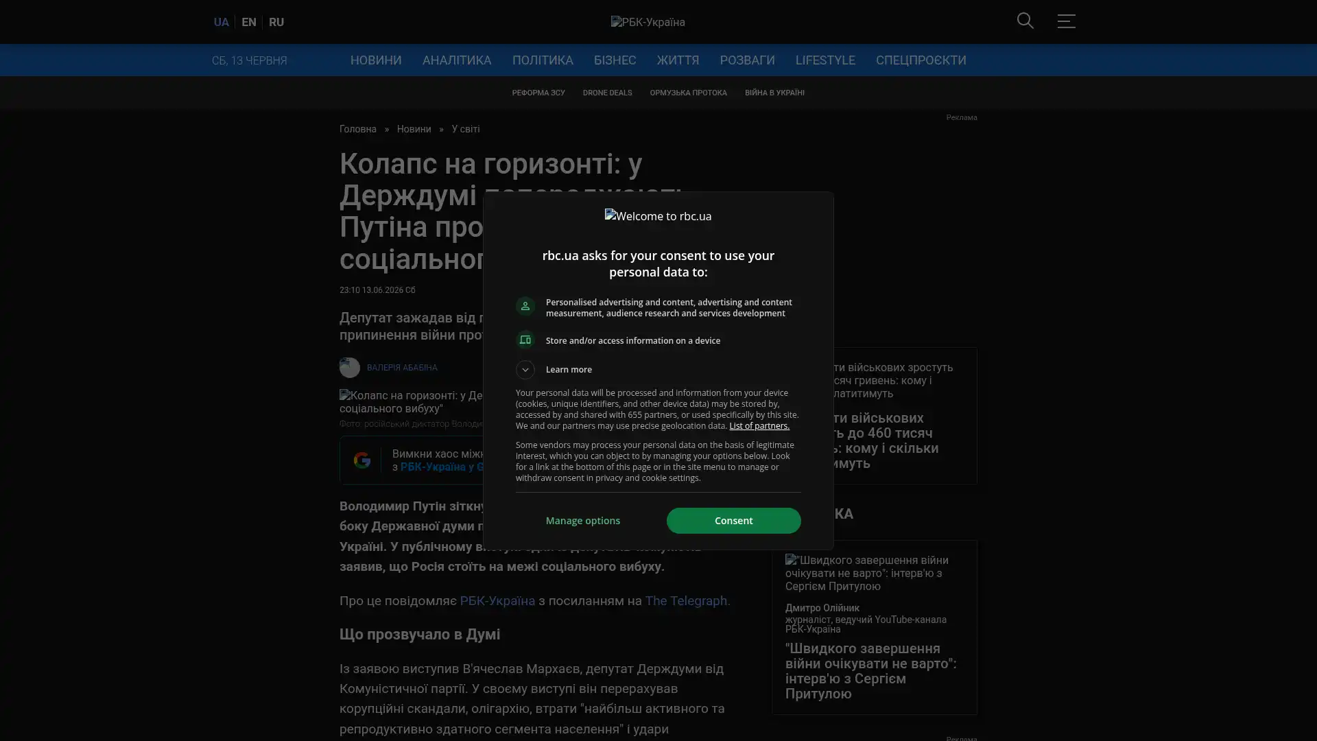Open the hamburger menu icon

(1066, 21)
